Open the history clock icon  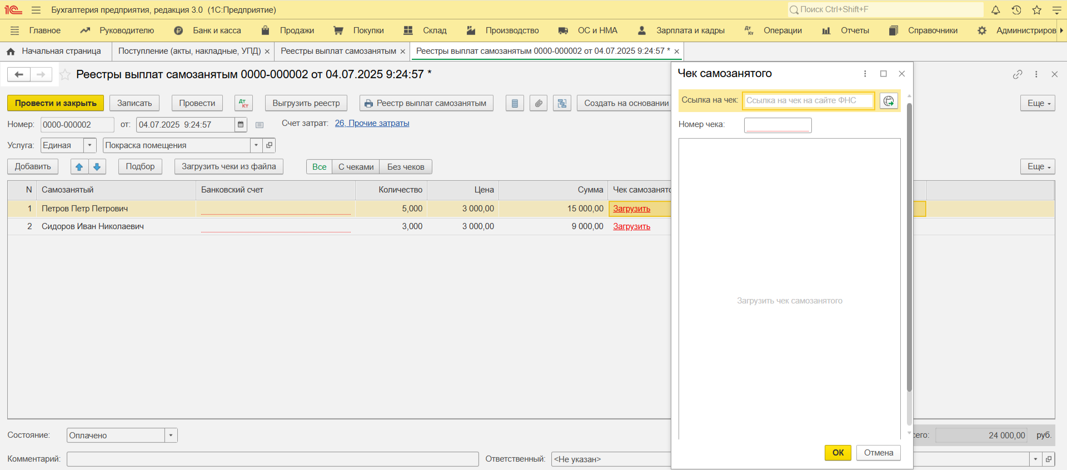pos(1016,10)
